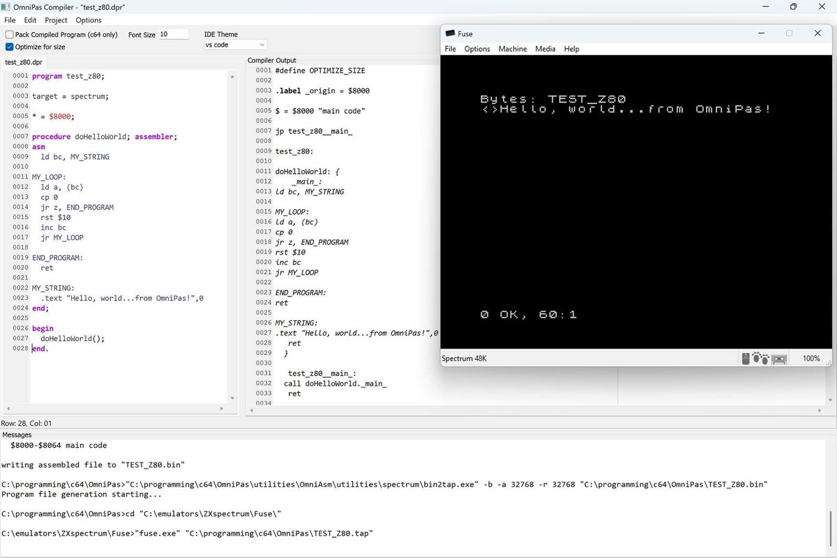The height and width of the screenshot is (558, 837).
Task: Open the Project menu in OmniPas
Action: point(55,20)
